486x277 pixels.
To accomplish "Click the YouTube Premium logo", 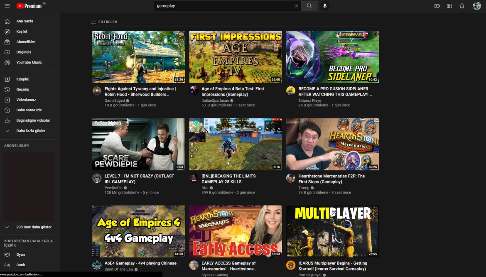I will coord(29,6).
